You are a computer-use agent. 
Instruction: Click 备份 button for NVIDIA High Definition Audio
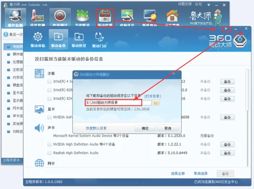point(227,145)
